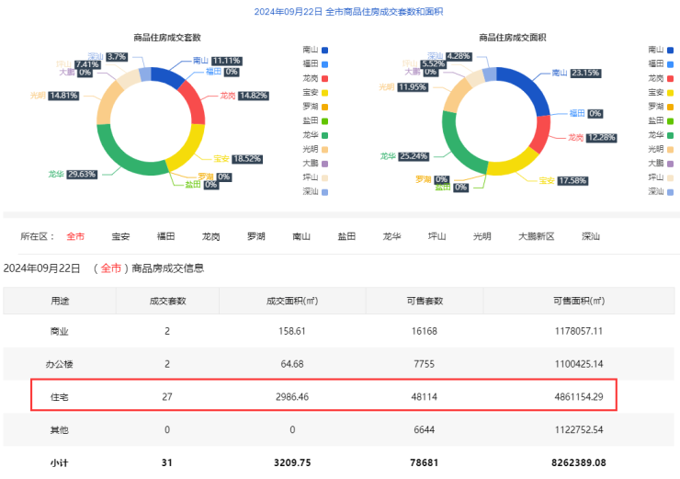The height and width of the screenshot is (479, 680).
Task: Switch to the 福田 district tab
Action: click(x=165, y=236)
